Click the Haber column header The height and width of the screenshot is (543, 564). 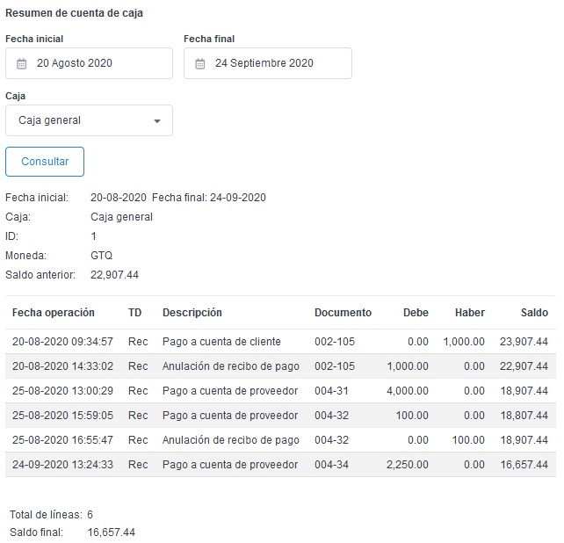(x=470, y=313)
